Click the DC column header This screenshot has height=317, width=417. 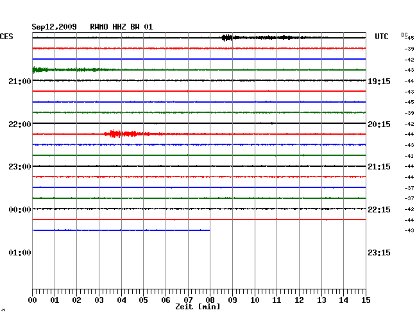click(x=404, y=35)
